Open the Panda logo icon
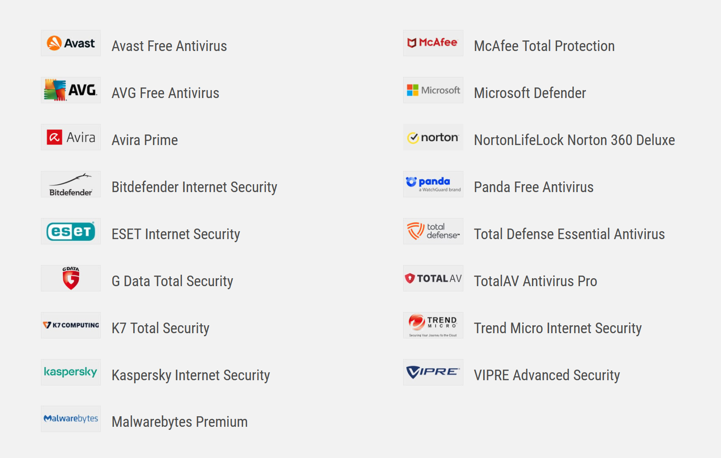 433,184
